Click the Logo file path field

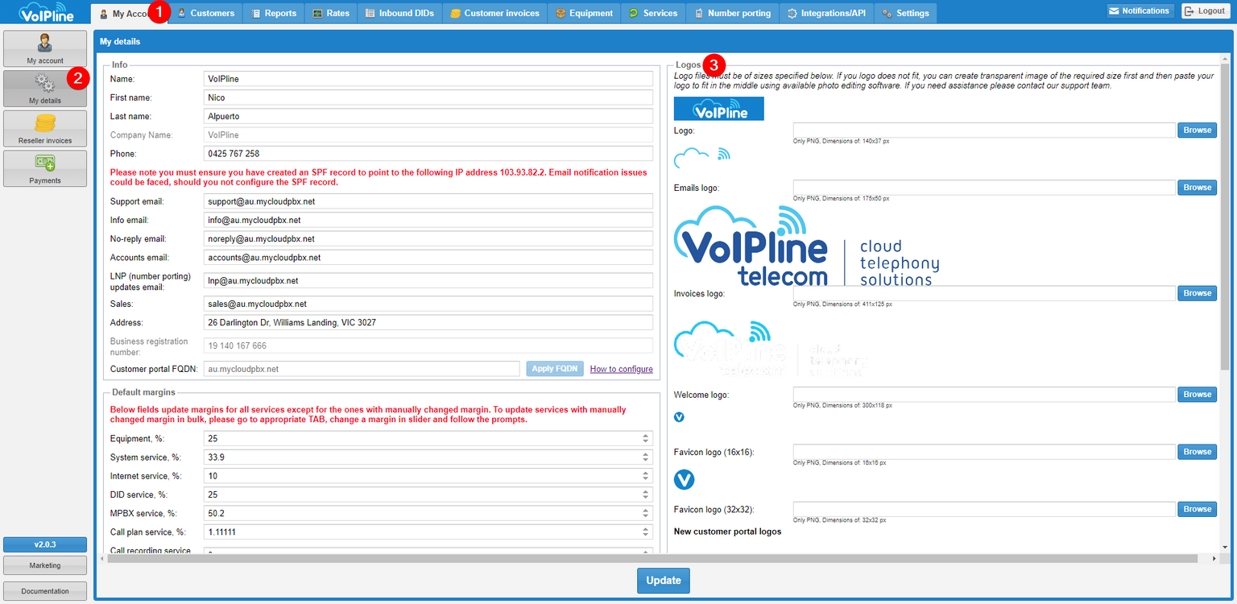[x=984, y=130]
